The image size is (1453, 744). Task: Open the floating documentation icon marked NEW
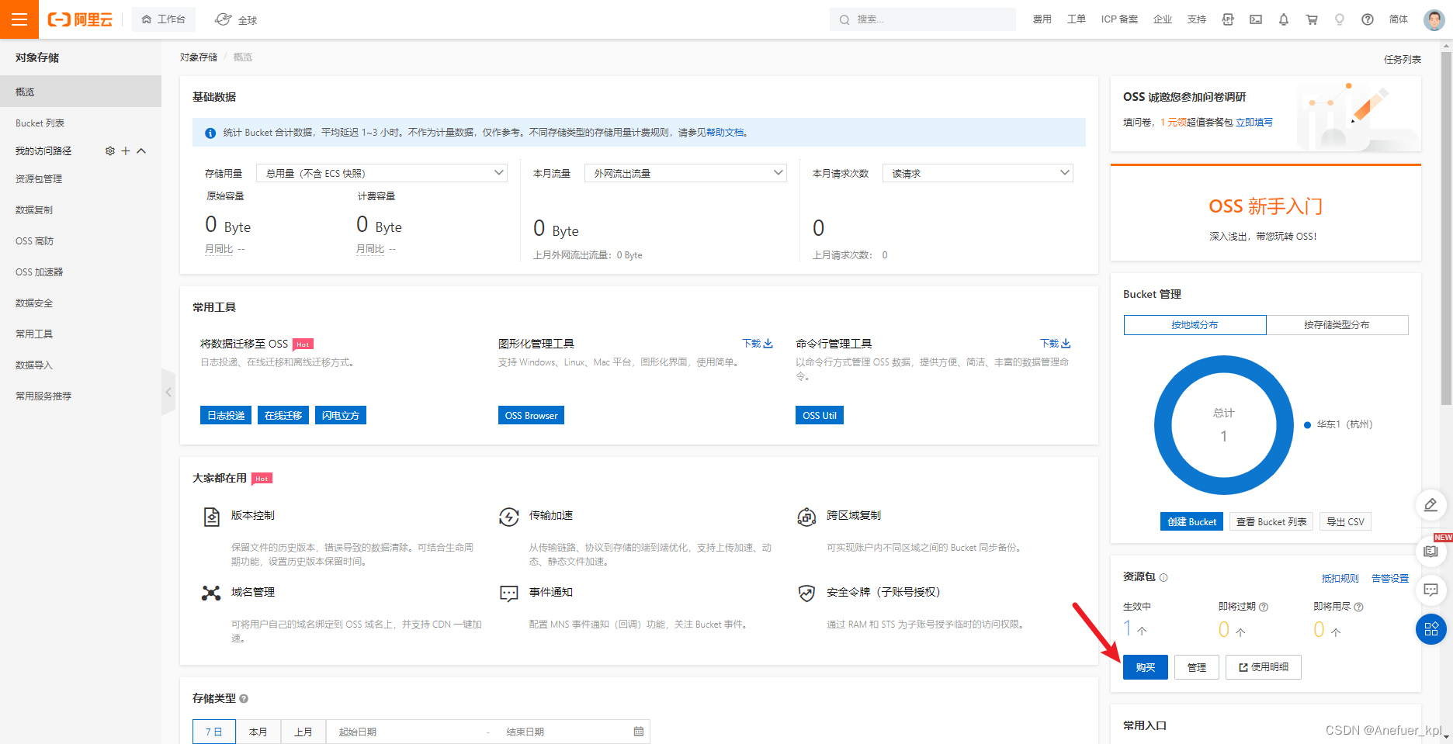tap(1431, 552)
